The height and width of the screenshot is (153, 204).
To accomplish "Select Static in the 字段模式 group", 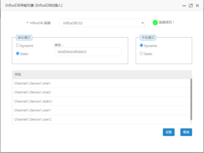I will (x=141, y=54).
